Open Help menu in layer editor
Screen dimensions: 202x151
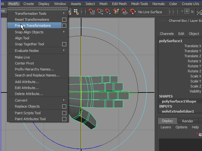coord(195,127)
